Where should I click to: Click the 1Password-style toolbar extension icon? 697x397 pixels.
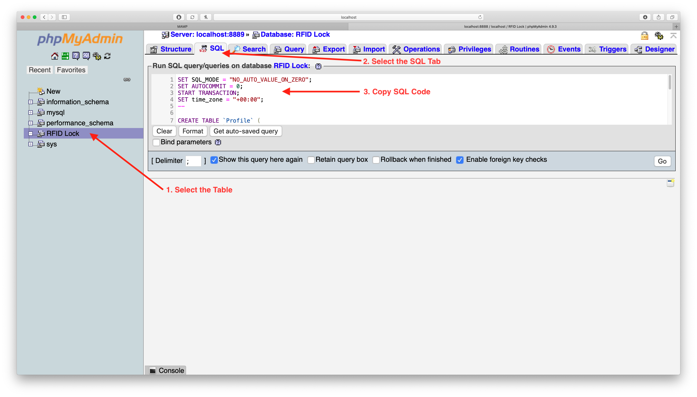pos(179,17)
